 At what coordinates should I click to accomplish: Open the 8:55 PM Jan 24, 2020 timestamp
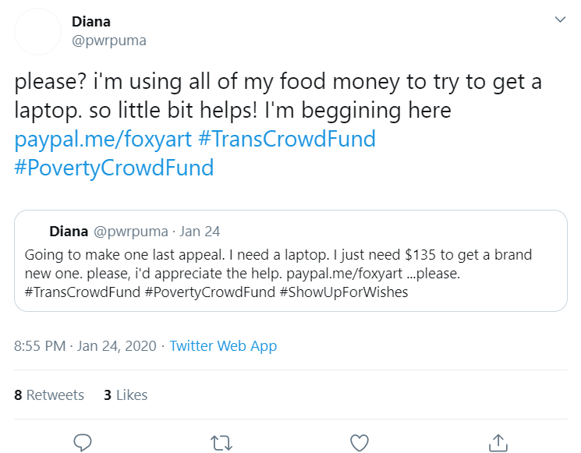point(85,346)
